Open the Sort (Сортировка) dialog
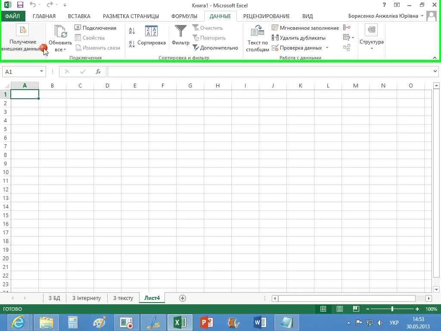This screenshot has height=331, width=441. (151, 36)
